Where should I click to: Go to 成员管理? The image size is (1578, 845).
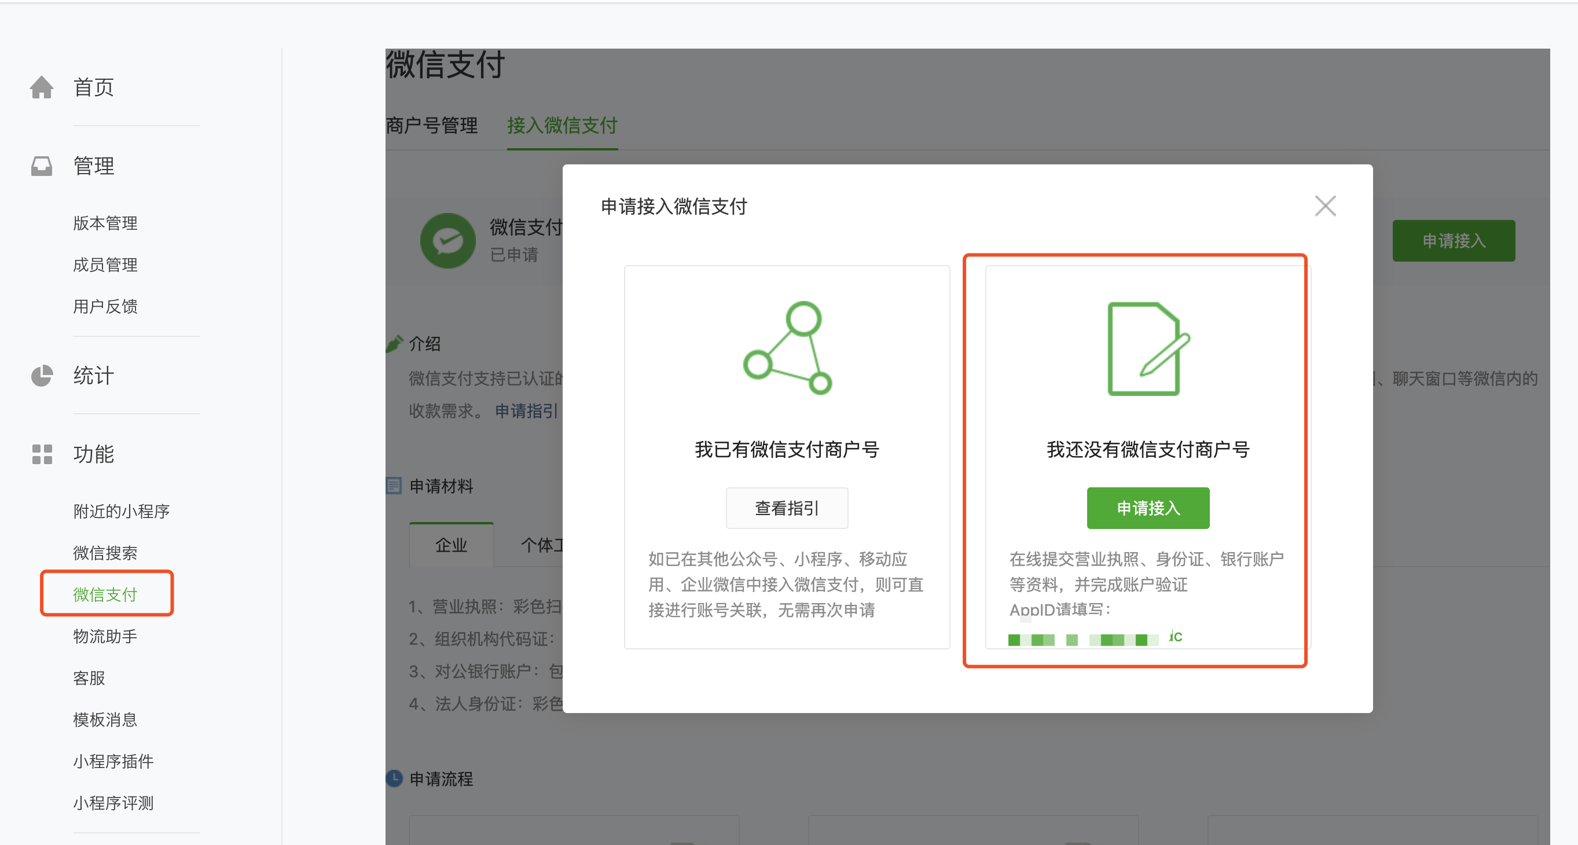click(105, 264)
